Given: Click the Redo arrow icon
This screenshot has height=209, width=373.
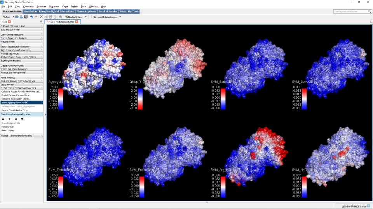Looking at the screenshot, I should (36, 17).
